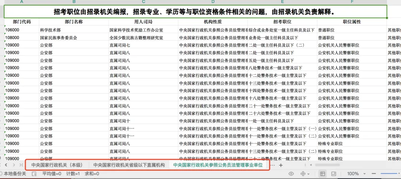Viewport: 401px width, 179px height.
Task: Click the 职位属性 header cell
Action: click(x=352, y=22)
